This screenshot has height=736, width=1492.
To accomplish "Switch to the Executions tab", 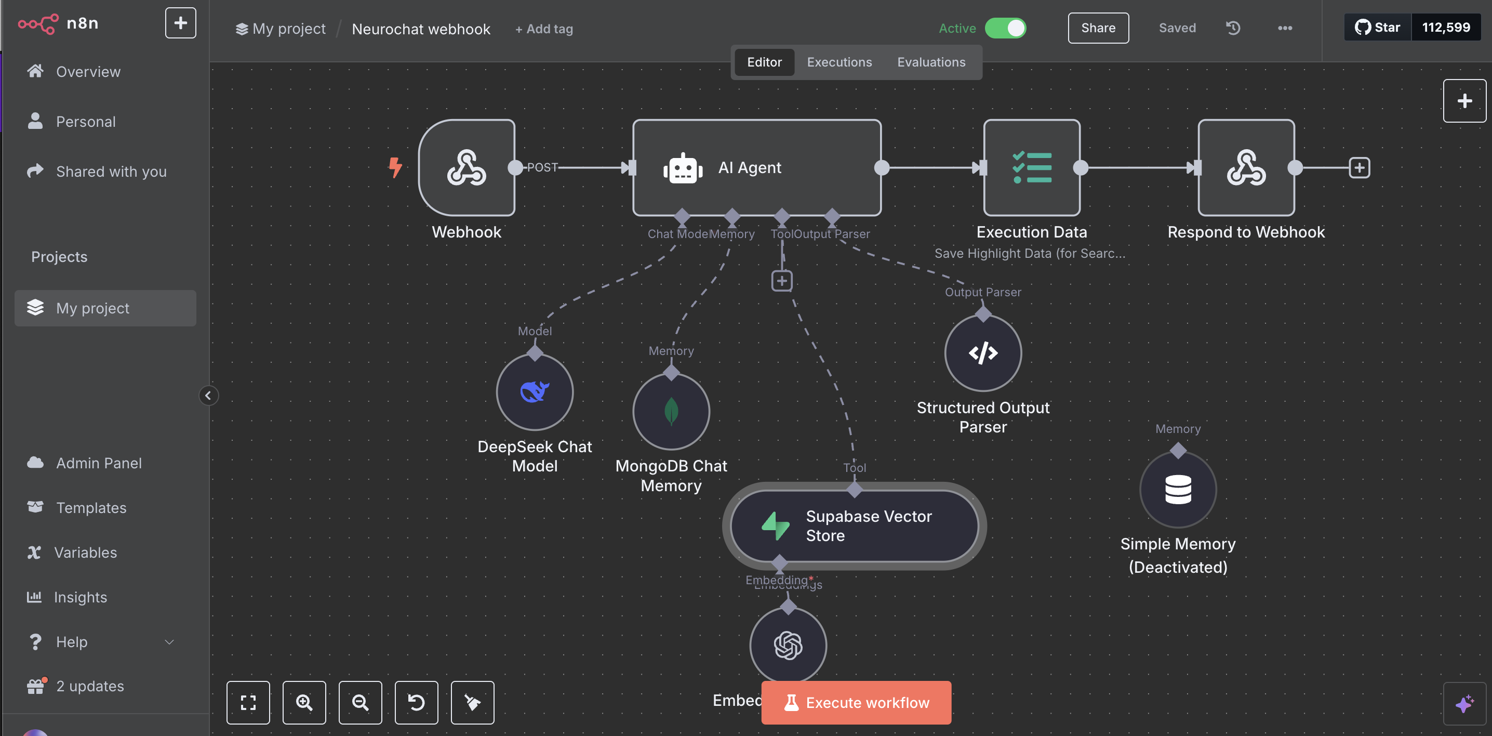I will pyautogui.click(x=840, y=62).
